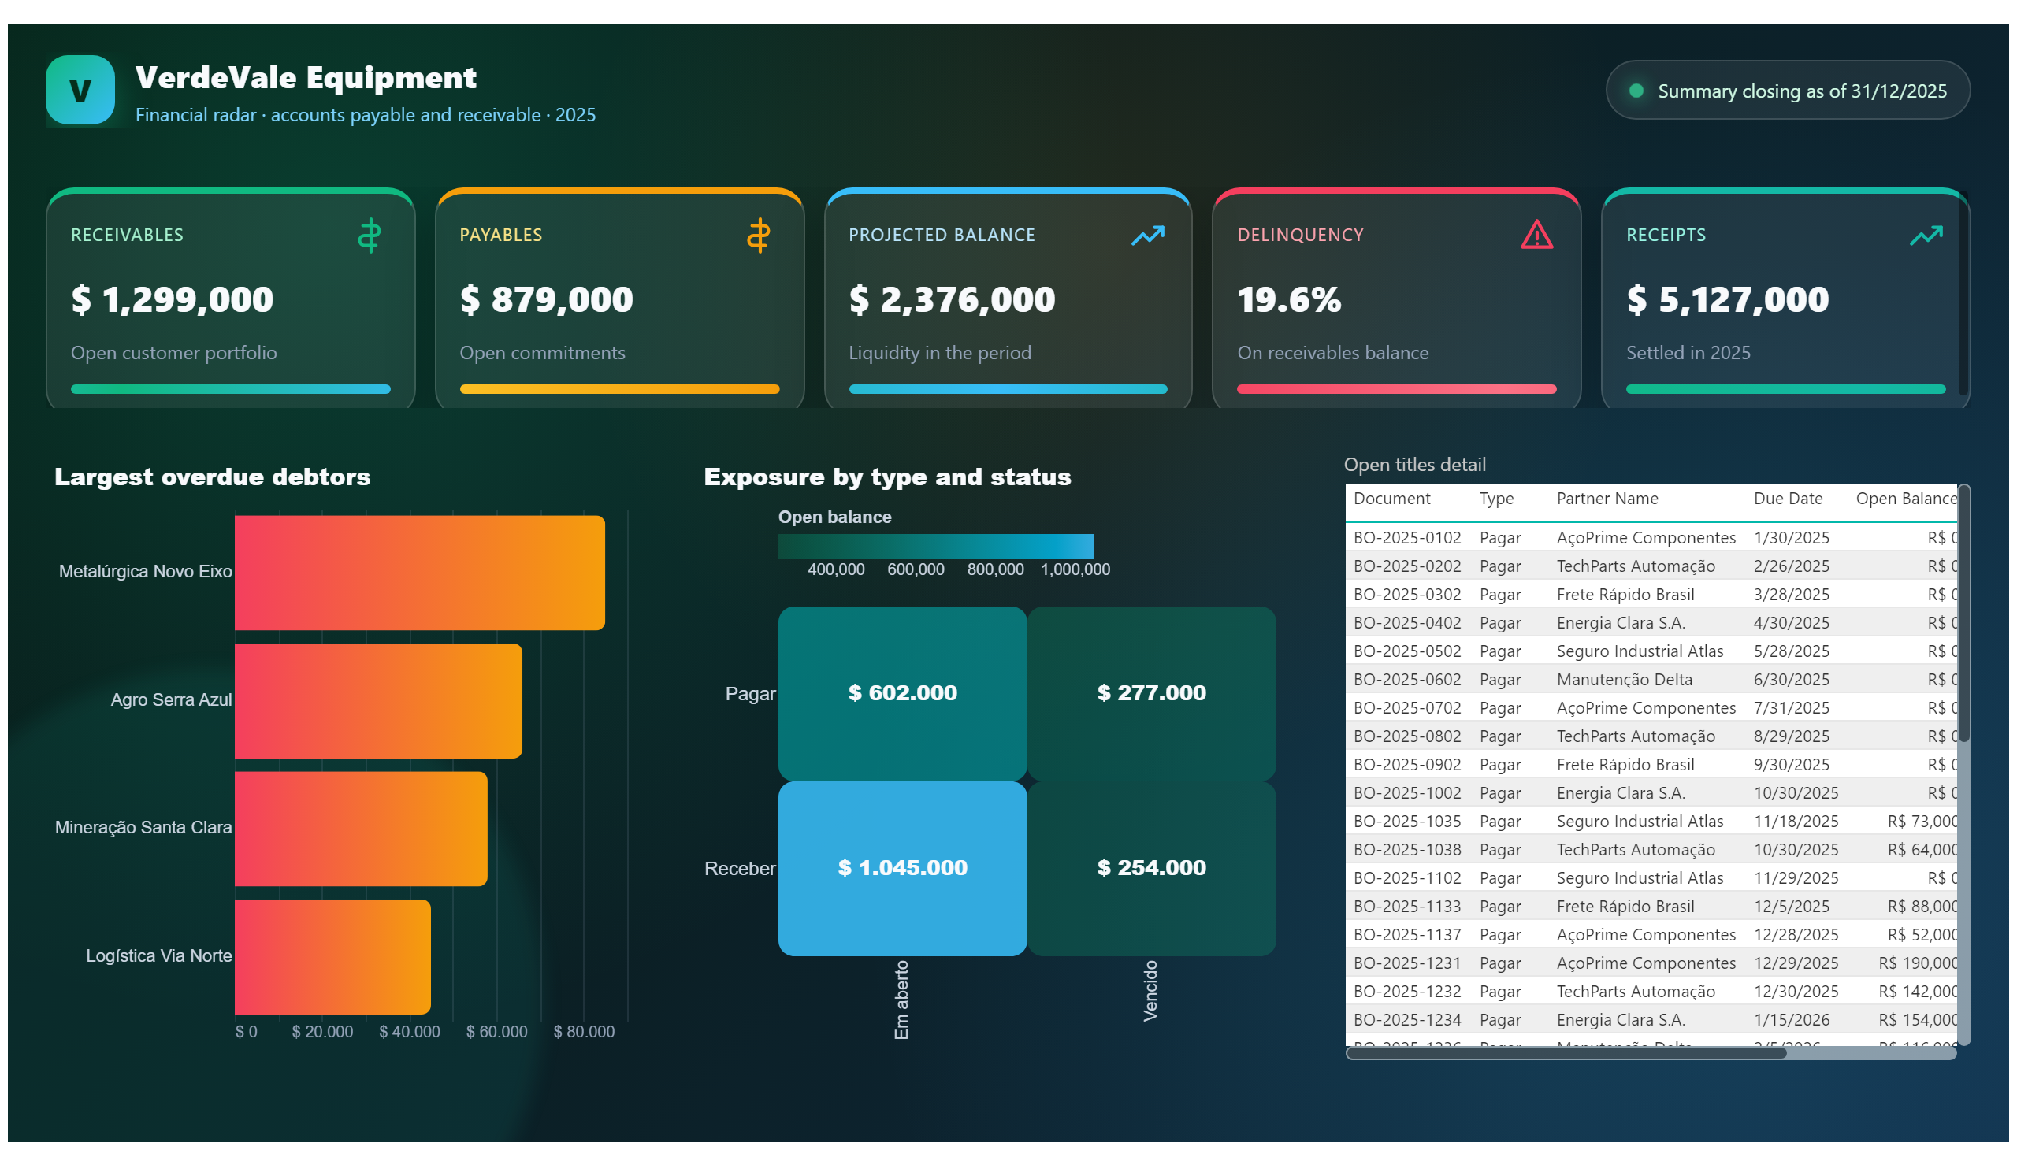Click the table's vertical scrollbar thumb
2017x1150 pixels.
[1964, 614]
